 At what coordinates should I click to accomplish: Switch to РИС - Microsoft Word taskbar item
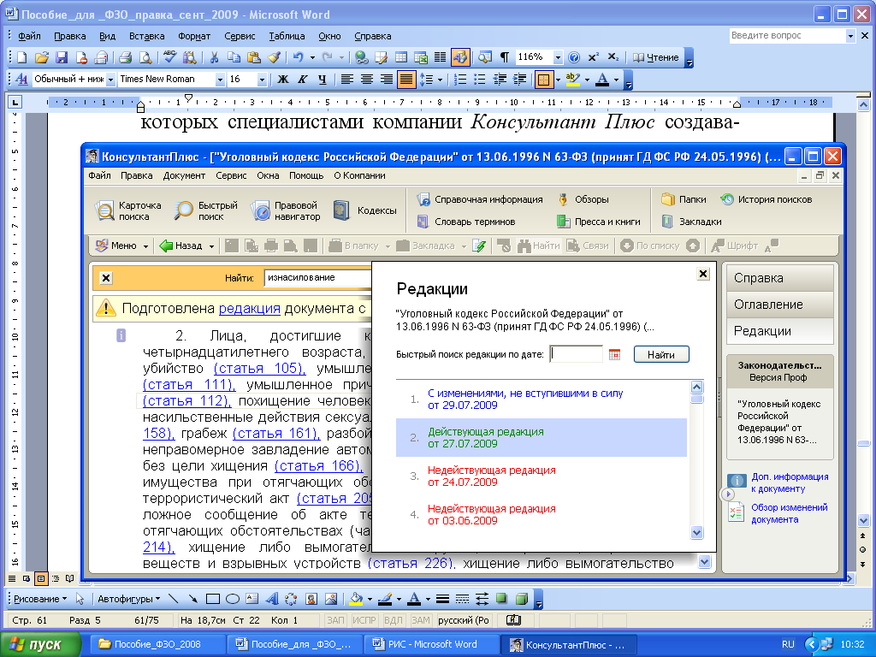(431, 644)
